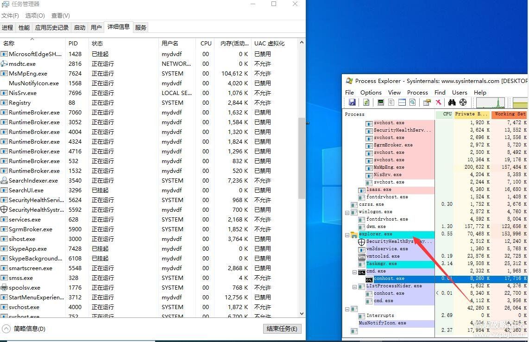The height and width of the screenshot is (342, 529).
Task: Click the CPU usage mini graph in toolbar
Action: [491, 102]
